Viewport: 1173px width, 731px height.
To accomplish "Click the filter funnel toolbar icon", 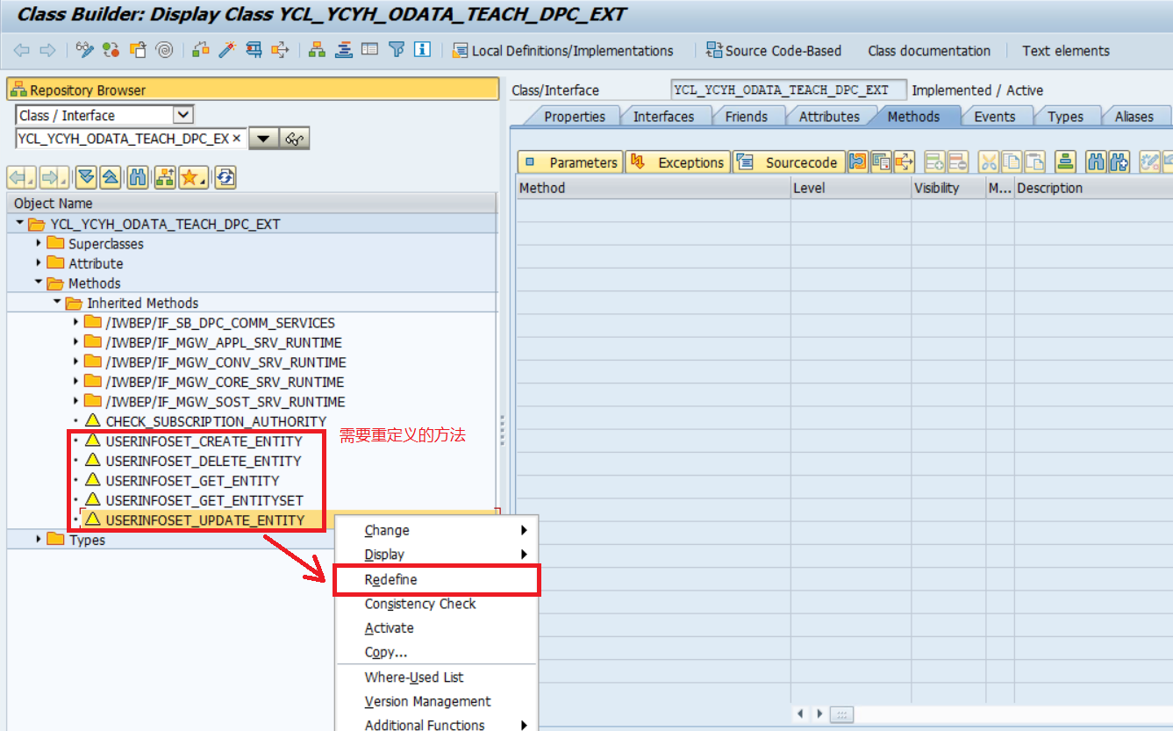I will 397,50.
